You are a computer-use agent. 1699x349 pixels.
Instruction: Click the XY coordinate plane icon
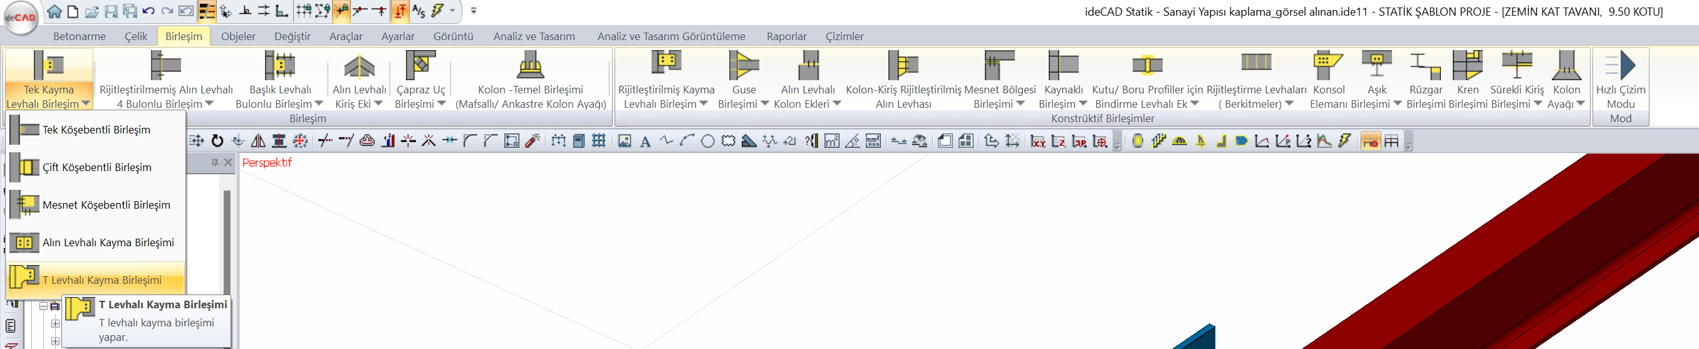[x=1037, y=141]
